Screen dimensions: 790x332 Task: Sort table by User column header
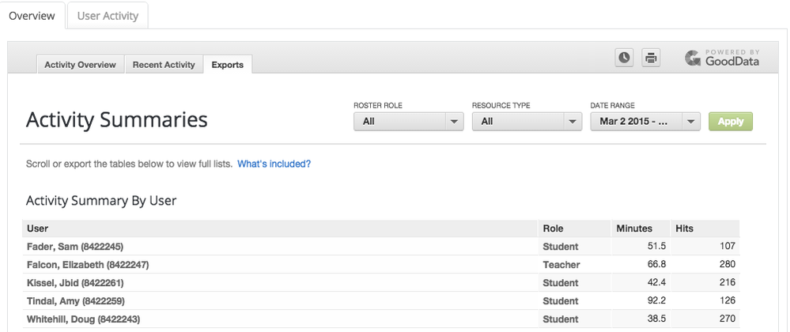coord(38,228)
